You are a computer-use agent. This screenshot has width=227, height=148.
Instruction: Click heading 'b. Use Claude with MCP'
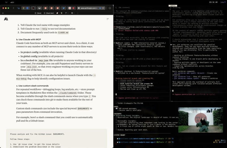[29, 39]
